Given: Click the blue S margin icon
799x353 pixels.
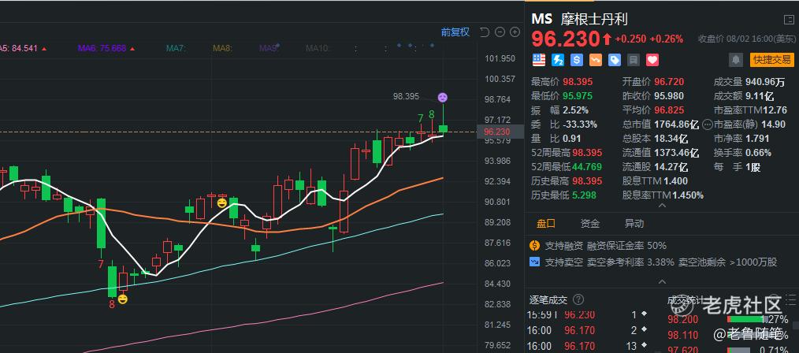Looking at the screenshot, I should tap(577, 60).
